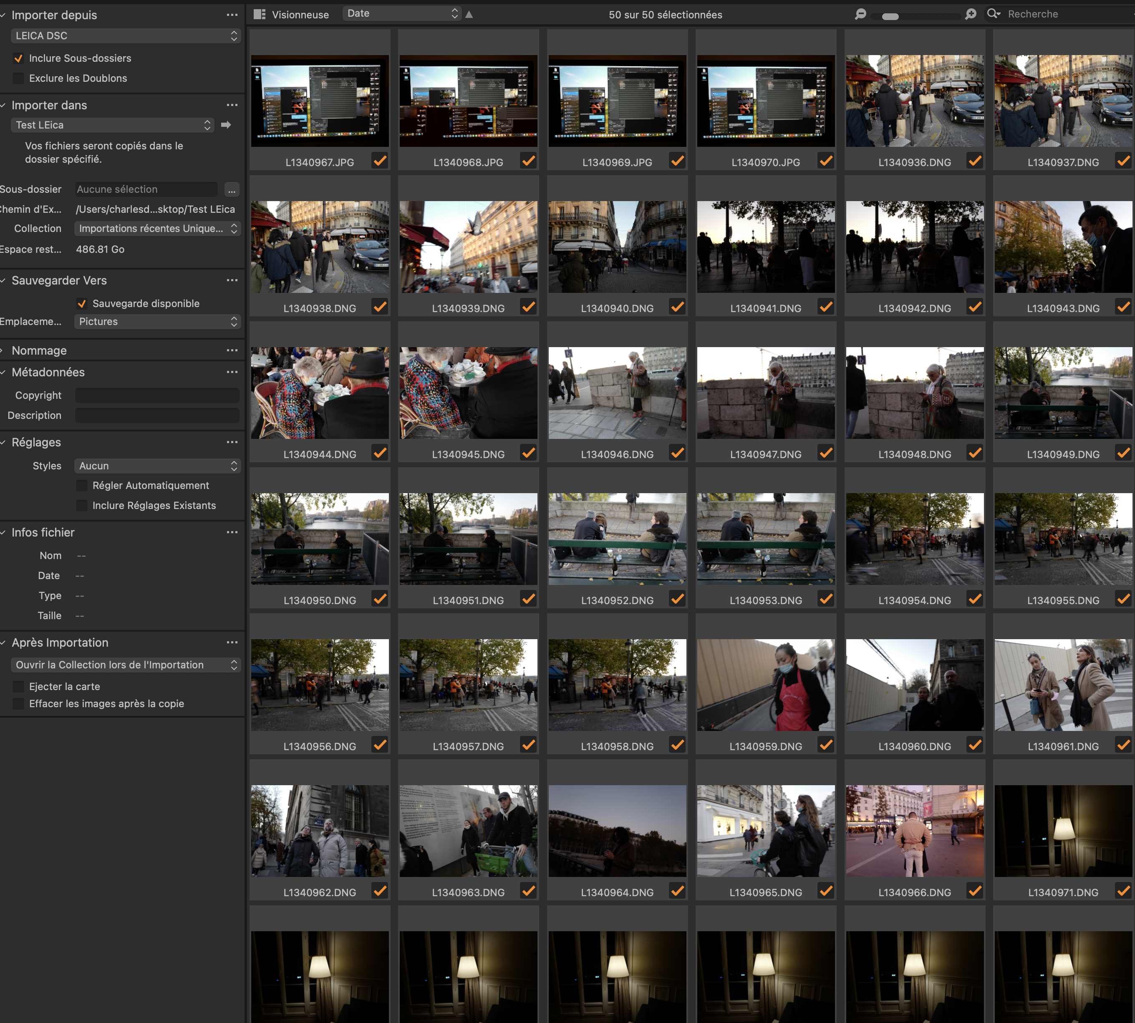Open the Importer depuis options menu dots
Screen dimensions: 1135x1023
[x=232, y=15]
